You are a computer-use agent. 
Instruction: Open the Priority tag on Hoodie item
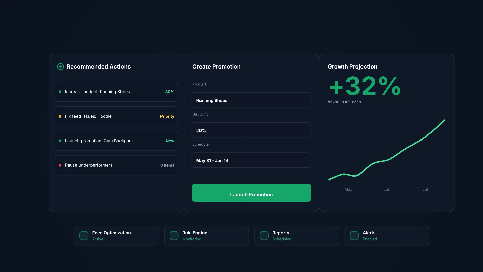pos(167,116)
